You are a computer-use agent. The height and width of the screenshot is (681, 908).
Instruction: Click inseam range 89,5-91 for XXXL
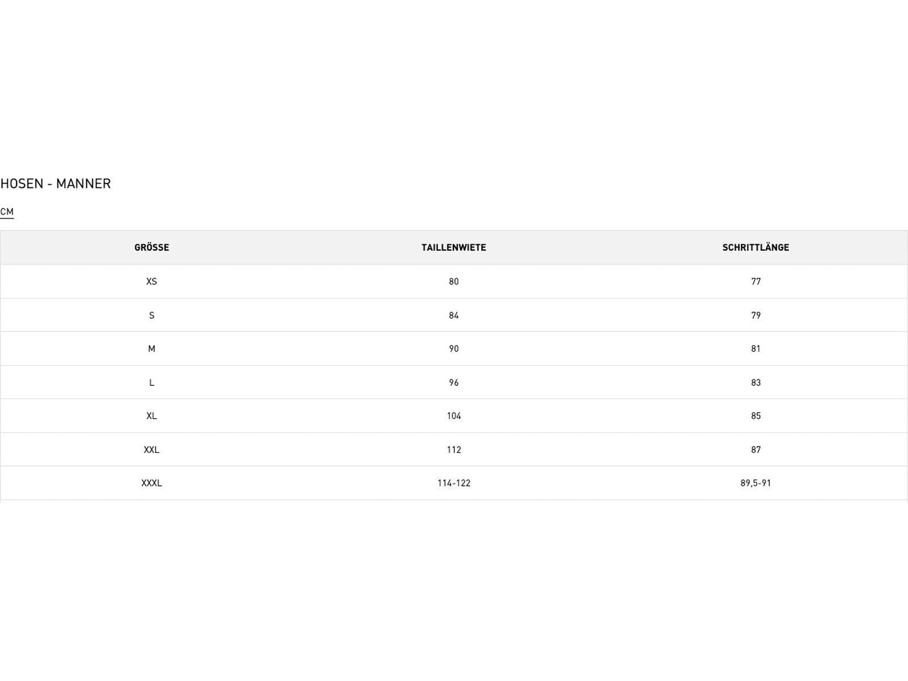click(755, 483)
